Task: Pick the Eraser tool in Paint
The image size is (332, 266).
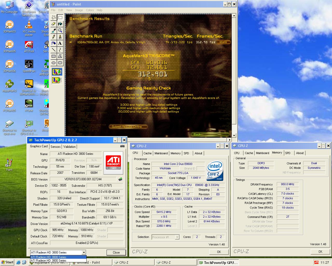Action: 54,24
